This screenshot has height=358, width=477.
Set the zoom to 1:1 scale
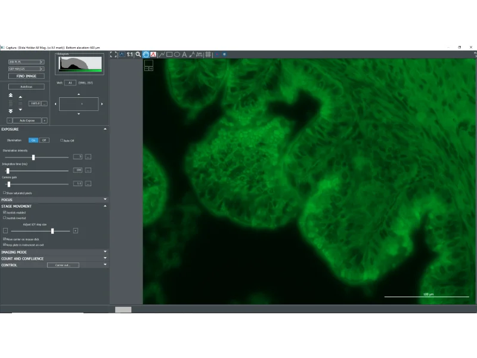point(130,54)
